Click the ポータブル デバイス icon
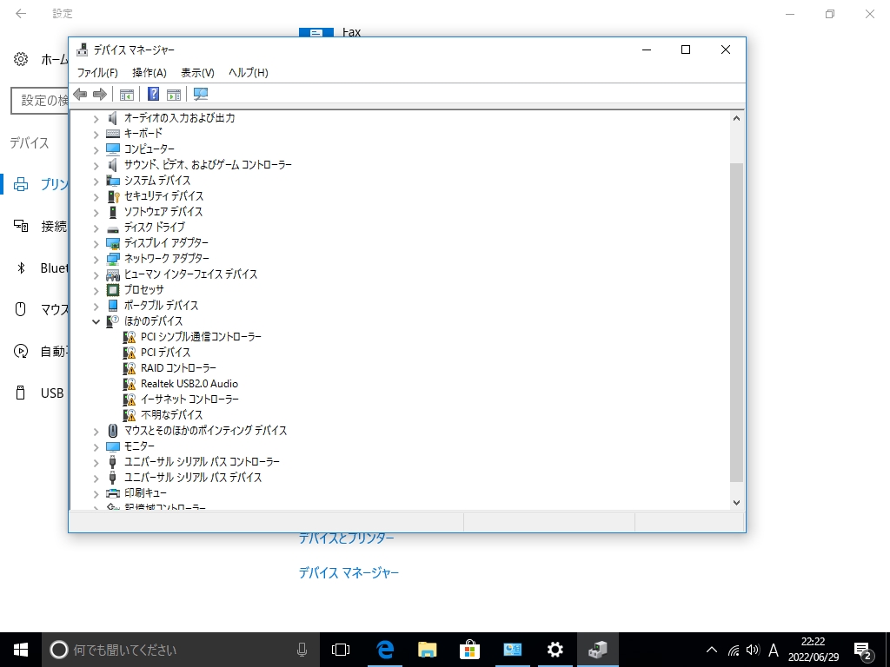 pyautogui.click(x=113, y=305)
